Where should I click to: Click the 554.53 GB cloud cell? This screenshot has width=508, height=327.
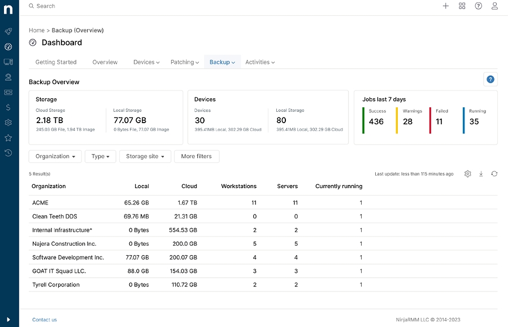pos(183,230)
